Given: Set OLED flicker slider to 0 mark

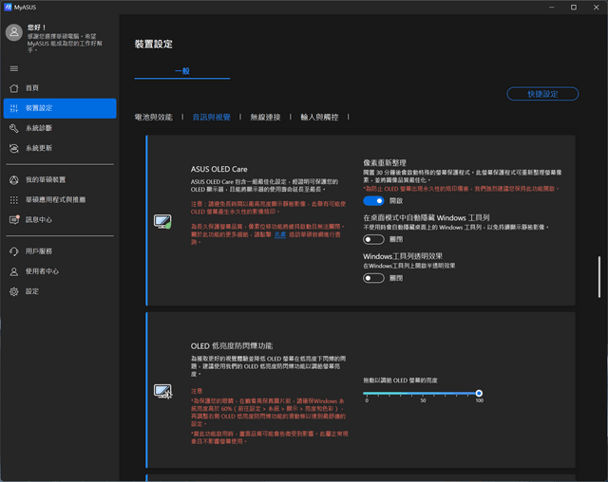Looking at the screenshot, I should point(367,394).
